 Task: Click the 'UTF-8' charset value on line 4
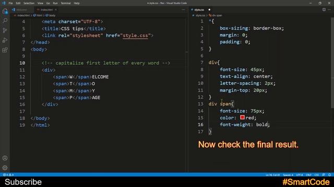pos(90,22)
